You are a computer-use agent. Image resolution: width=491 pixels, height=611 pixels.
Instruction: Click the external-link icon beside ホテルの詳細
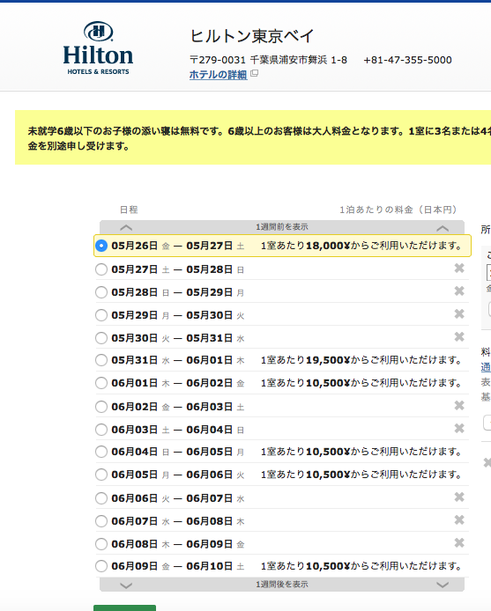254,73
